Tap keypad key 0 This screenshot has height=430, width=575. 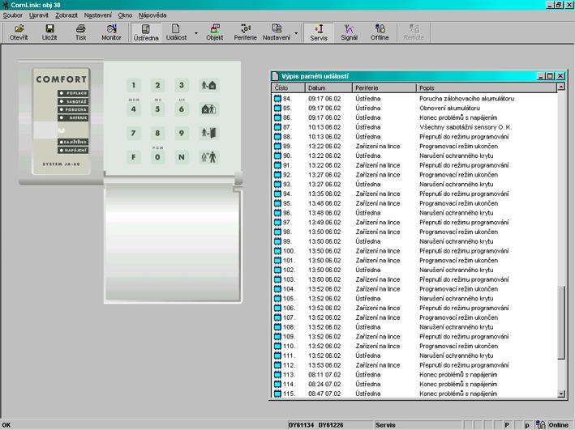coord(157,157)
